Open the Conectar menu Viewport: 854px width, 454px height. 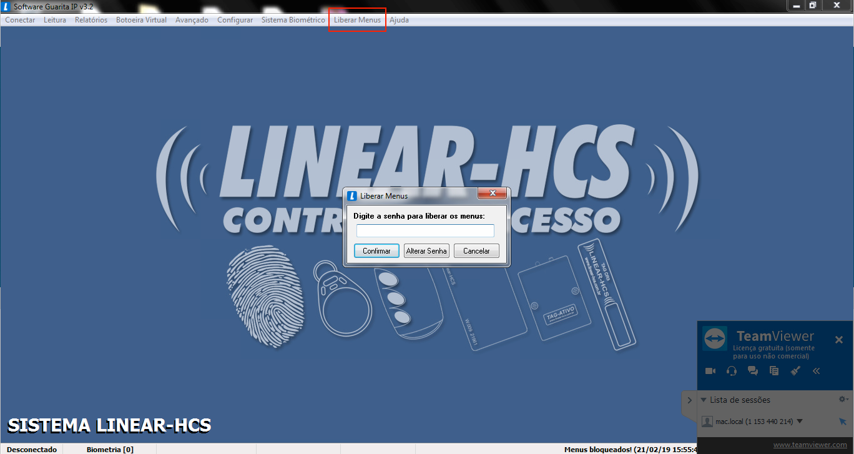click(x=20, y=20)
